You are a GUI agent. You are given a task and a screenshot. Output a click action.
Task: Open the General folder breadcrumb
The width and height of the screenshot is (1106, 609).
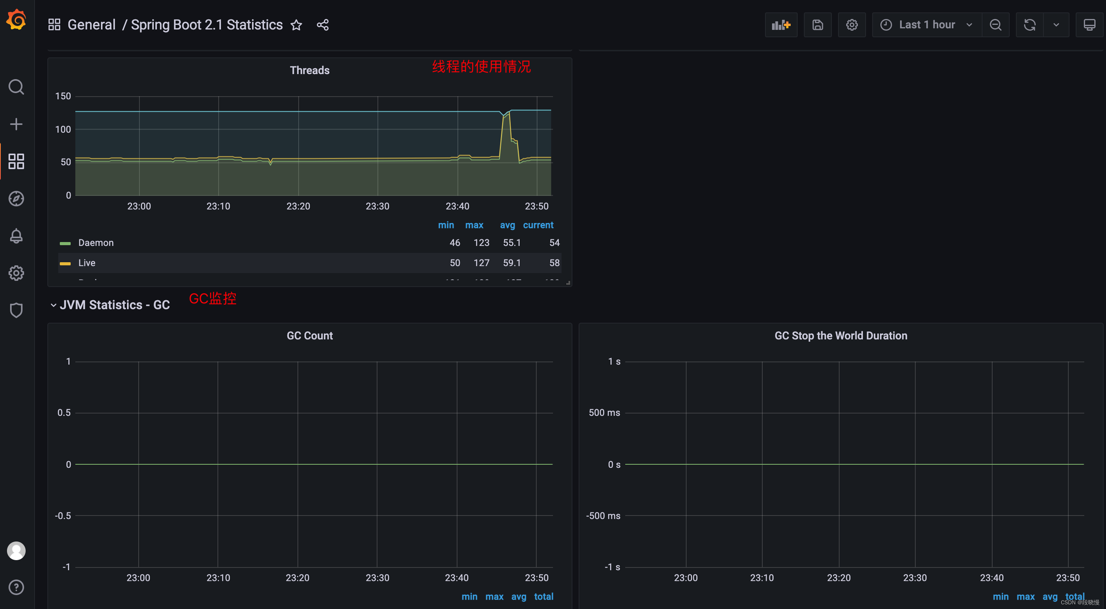coord(91,25)
